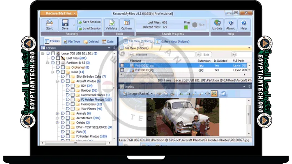Expand the Celebs folder
Screen dimensions: 292x164
pyautogui.click(x=57, y=123)
